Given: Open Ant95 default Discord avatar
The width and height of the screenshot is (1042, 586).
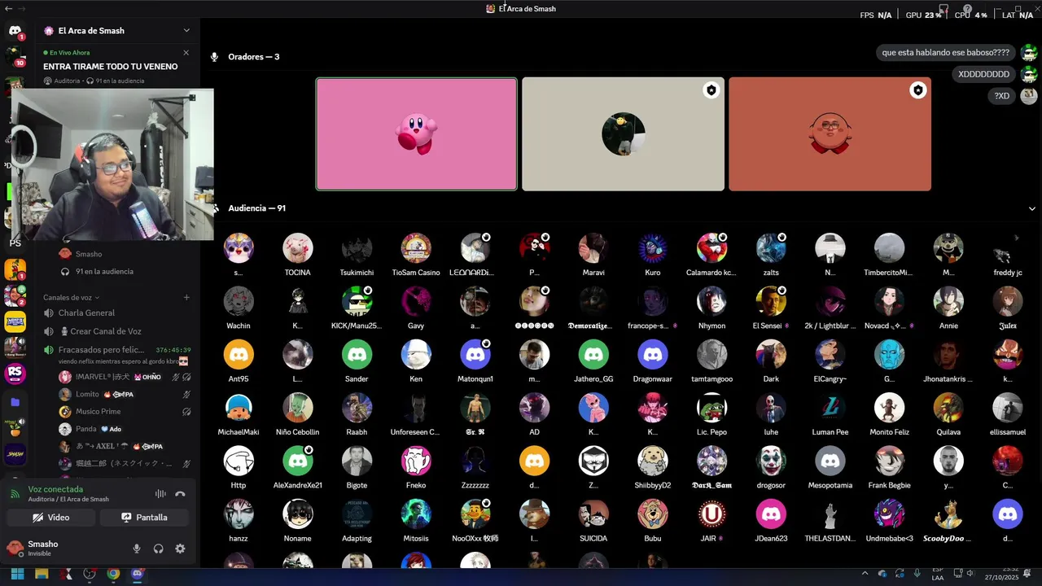Looking at the screenshot, I should coord(239,355).
